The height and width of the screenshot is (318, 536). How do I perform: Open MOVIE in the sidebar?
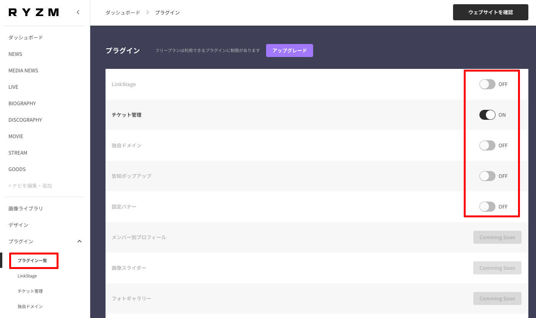coord(16,136)
